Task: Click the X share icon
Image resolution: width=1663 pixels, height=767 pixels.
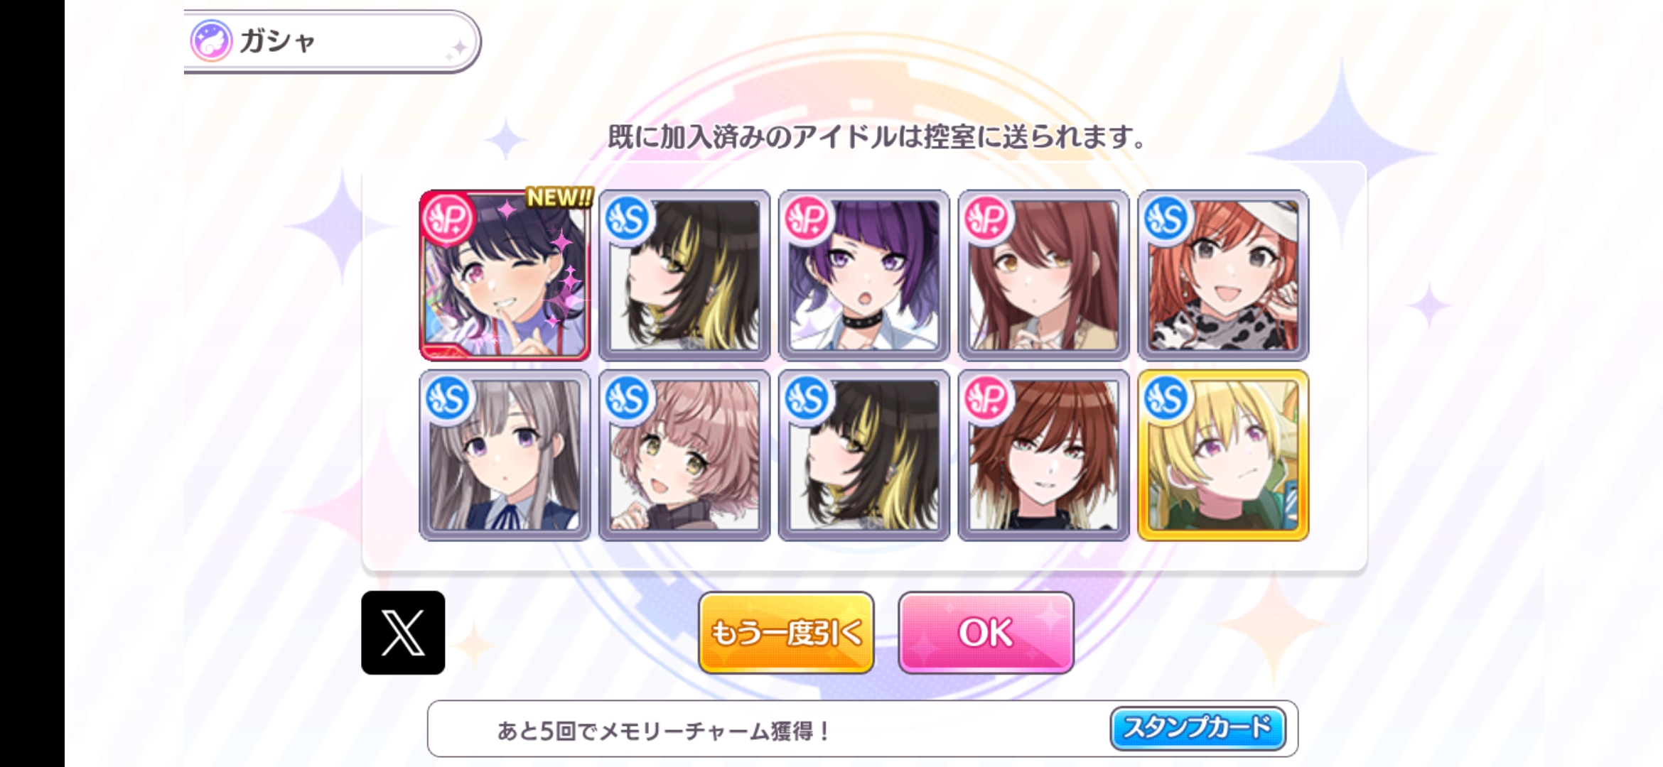Action: [403, 632]
